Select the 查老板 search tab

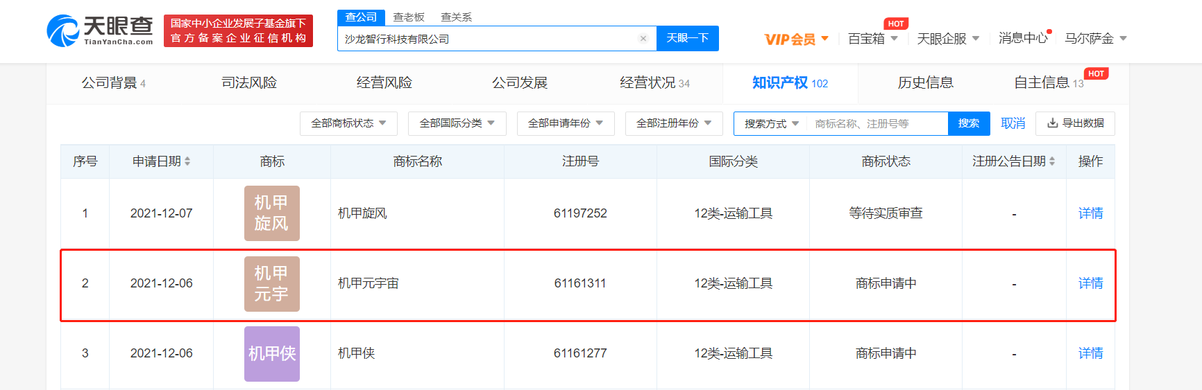(409, 17)
